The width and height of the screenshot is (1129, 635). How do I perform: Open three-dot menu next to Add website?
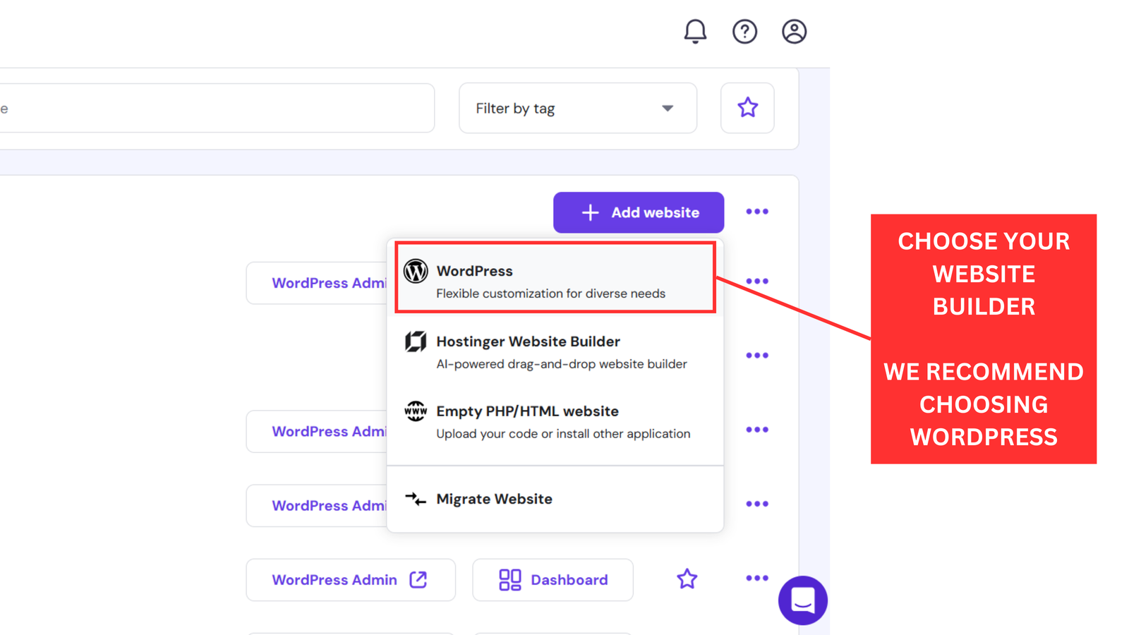click(x=757, y=212)
